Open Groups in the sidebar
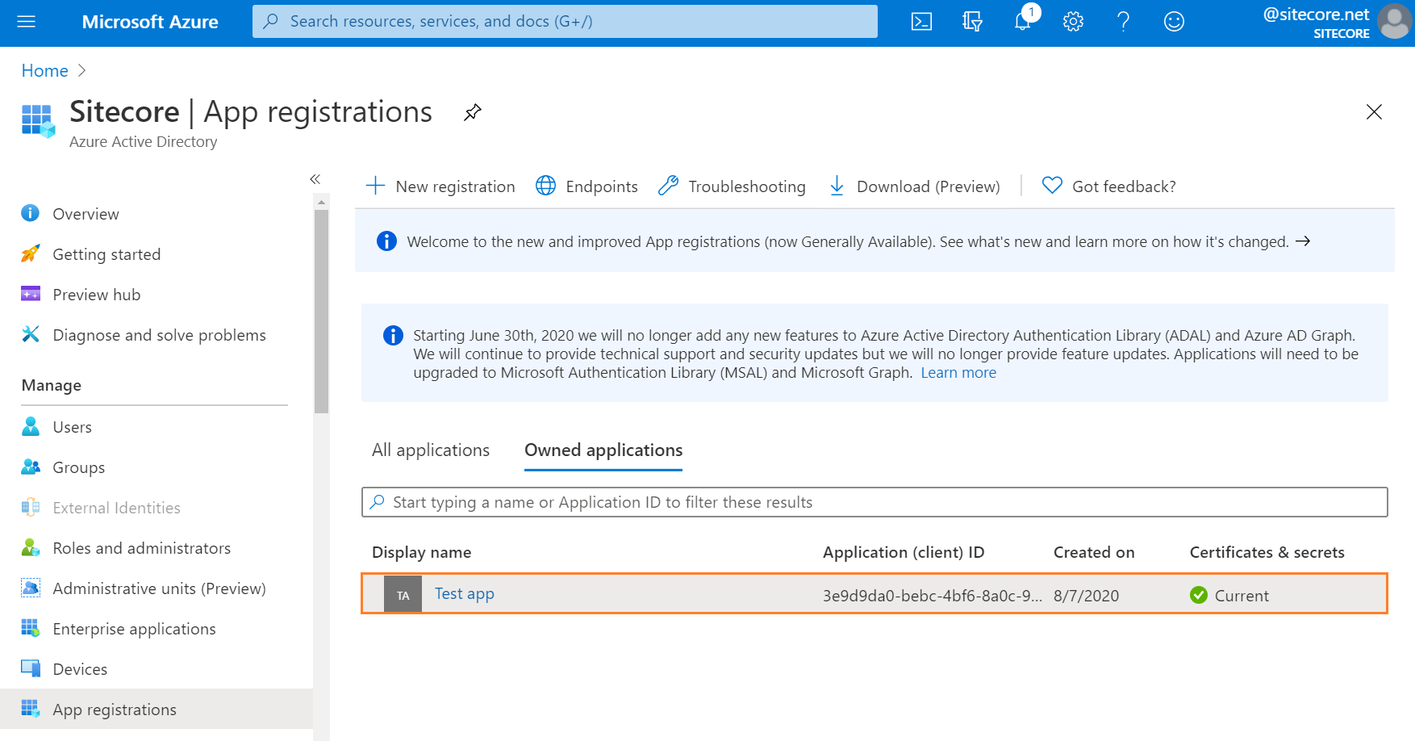Viewport: 1415px width, 741px height. click(x=78, y=467)
